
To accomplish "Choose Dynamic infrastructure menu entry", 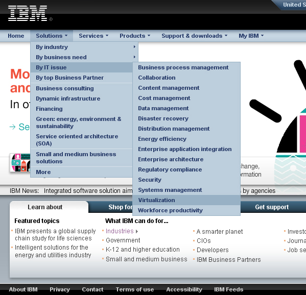I will pyautogui.click(x=82, y=99).
